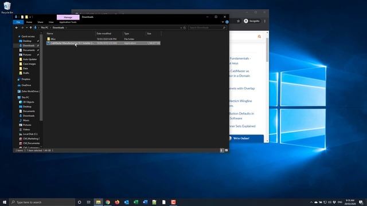Image resolution: width=367 pixels, height=206 pixels.
Task: Open browser three-dot menu
Action: (265, 21)
